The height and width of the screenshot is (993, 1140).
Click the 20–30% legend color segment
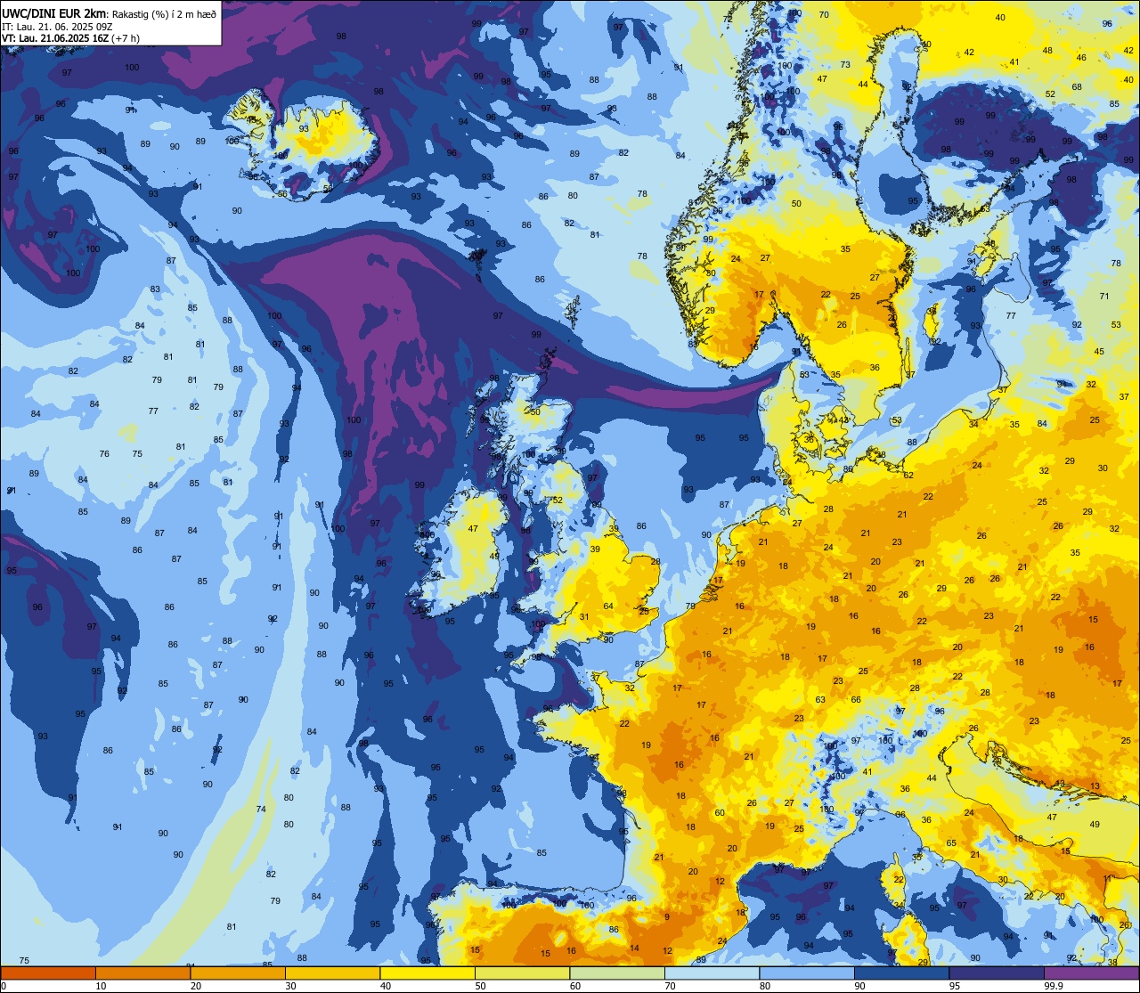[238, 973]
